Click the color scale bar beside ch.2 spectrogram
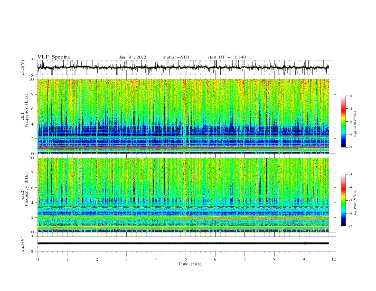Viewport: 376px width, 291px height. click(343, 200)
